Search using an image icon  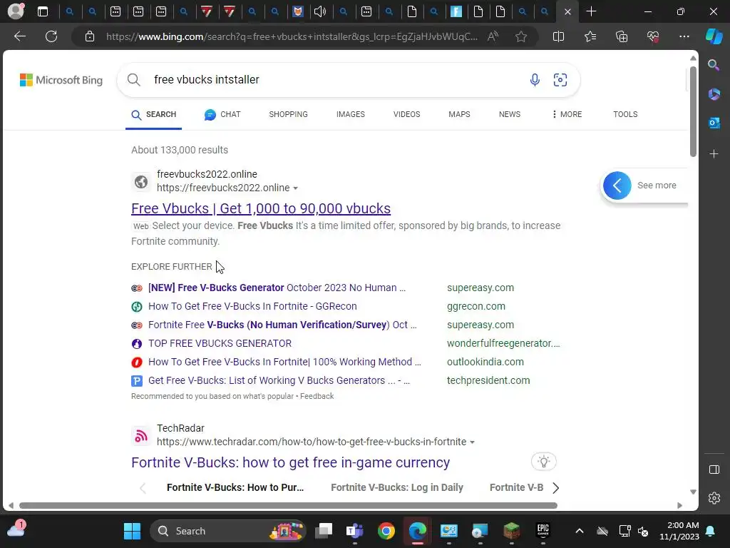coord(560,80)
